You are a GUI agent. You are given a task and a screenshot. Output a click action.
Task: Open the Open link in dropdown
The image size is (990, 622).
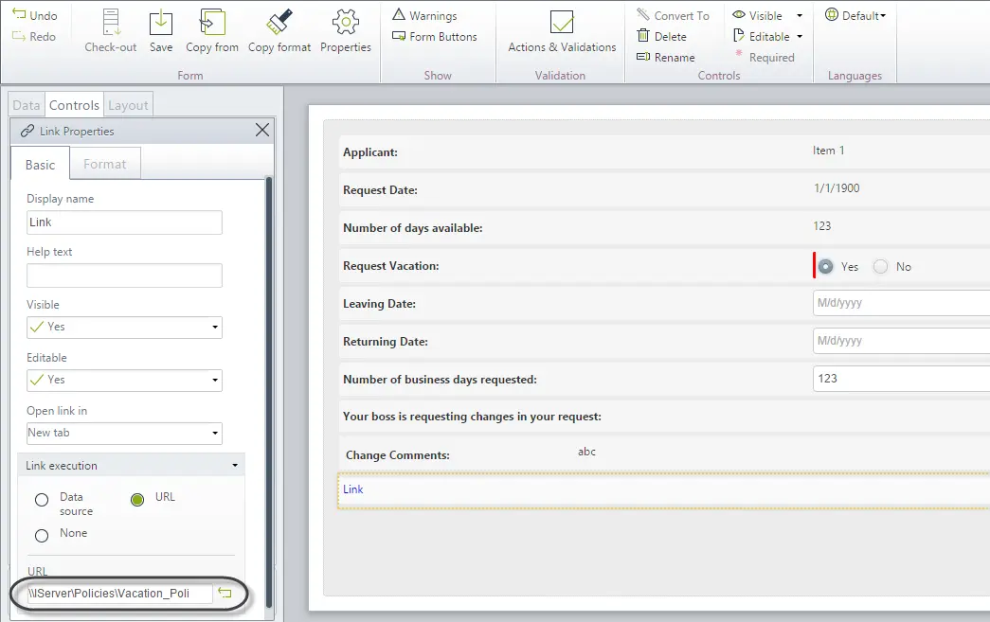(124, 434)
